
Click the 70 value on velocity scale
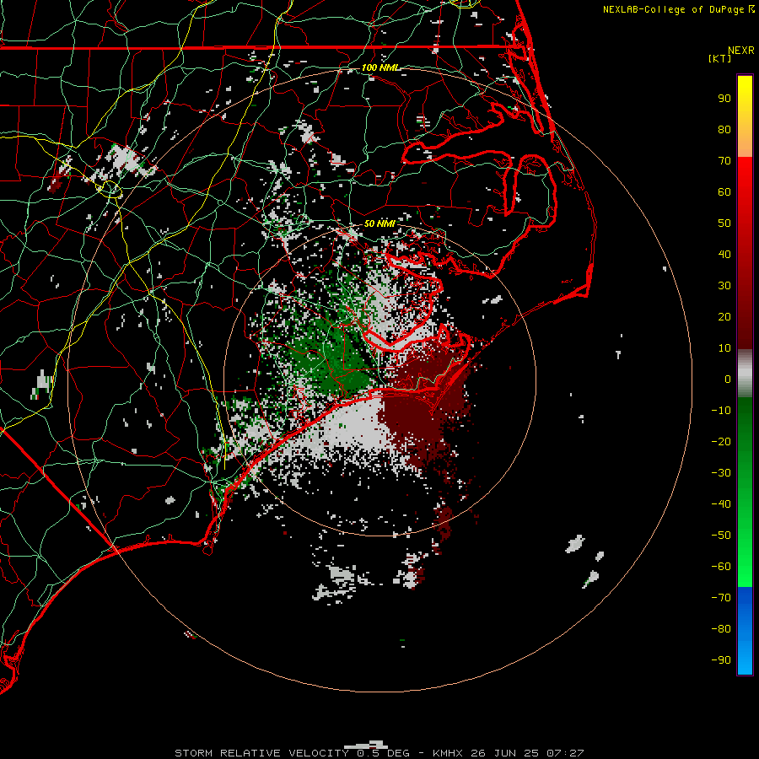tap(724, 161)
